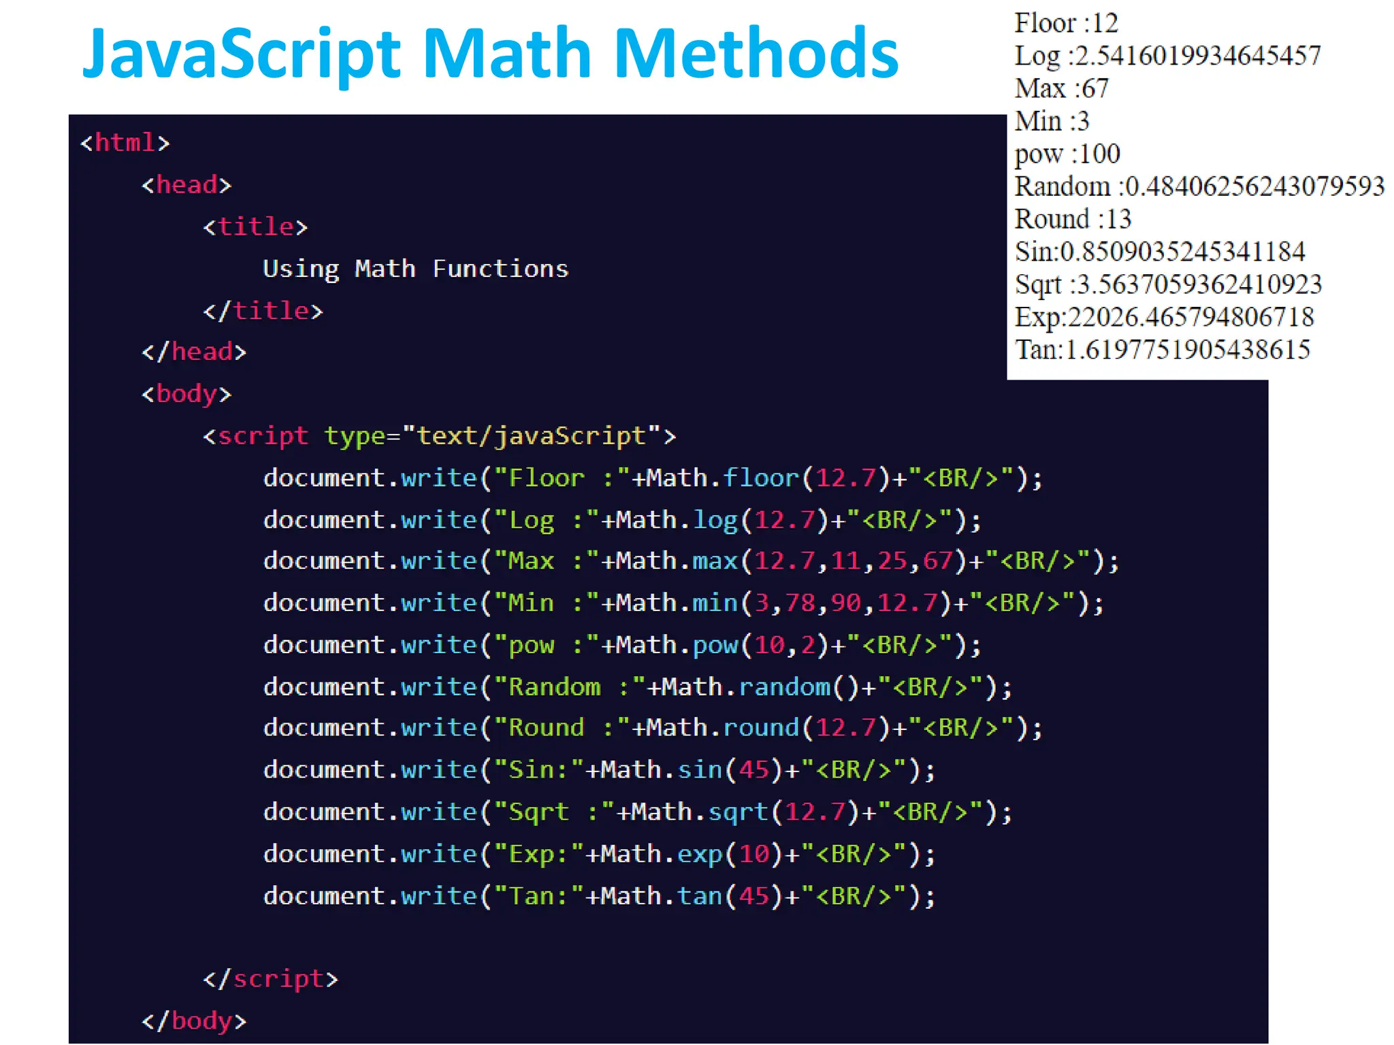The image size is (1394, 1045).
Task: Click the 'Sin:0.8509035245341184' output line
Action: coord(1160,252)
